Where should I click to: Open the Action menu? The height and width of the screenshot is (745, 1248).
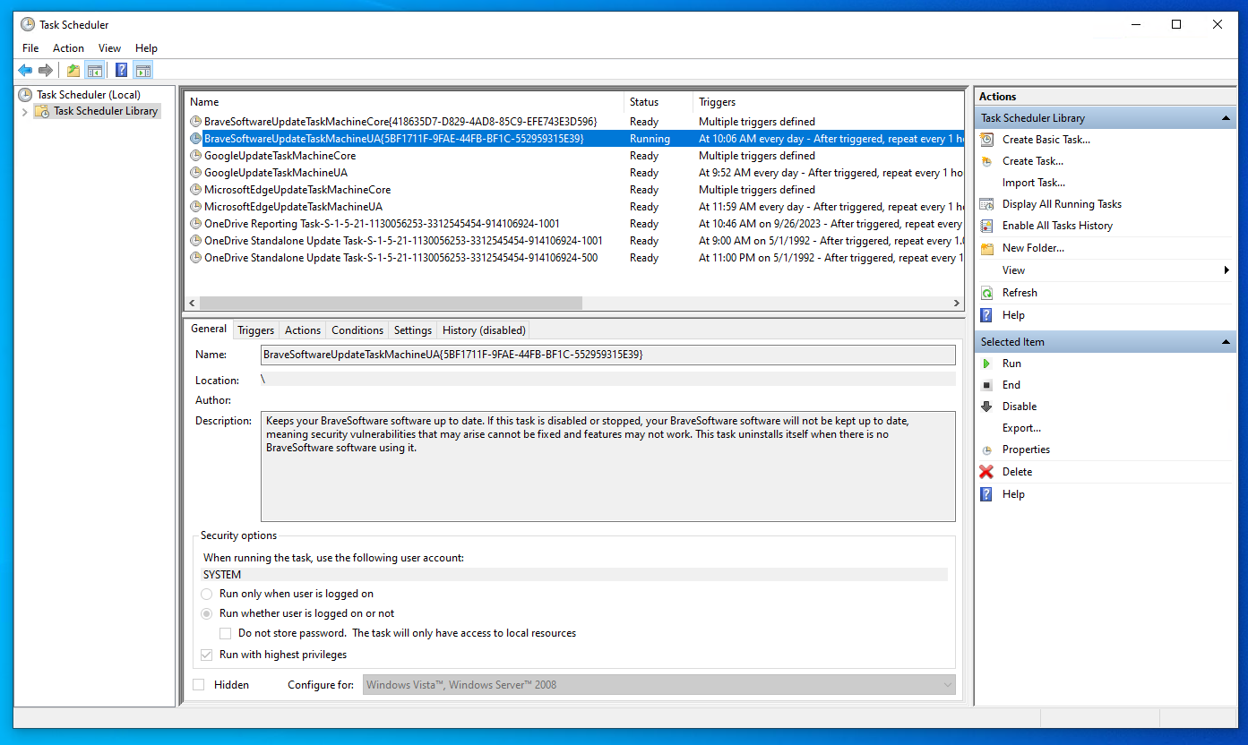point(68,47)
